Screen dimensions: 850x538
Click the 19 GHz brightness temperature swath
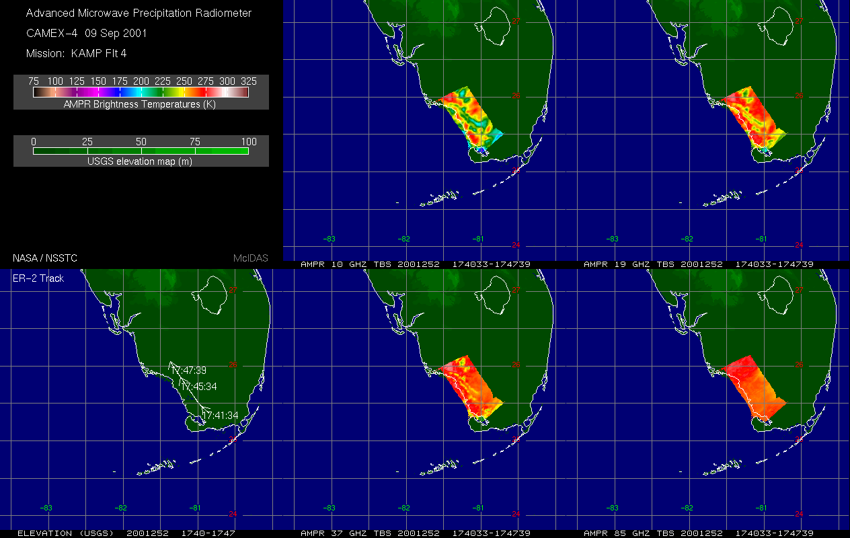pyautogui.click(x=752, y=120)
